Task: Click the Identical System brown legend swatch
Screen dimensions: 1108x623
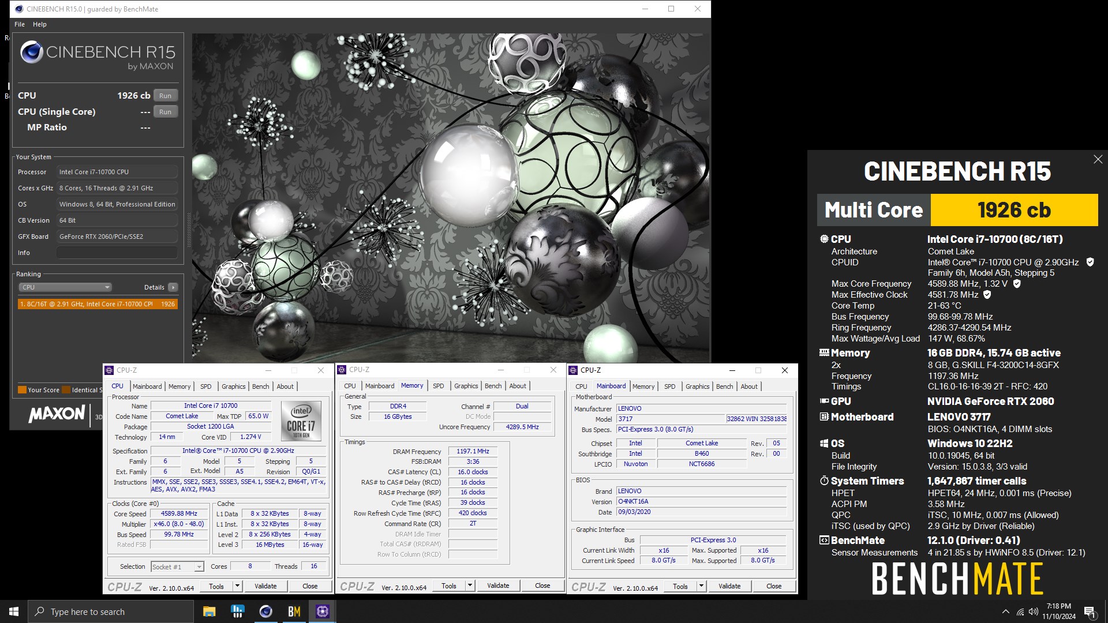Action: coord(66,390)
